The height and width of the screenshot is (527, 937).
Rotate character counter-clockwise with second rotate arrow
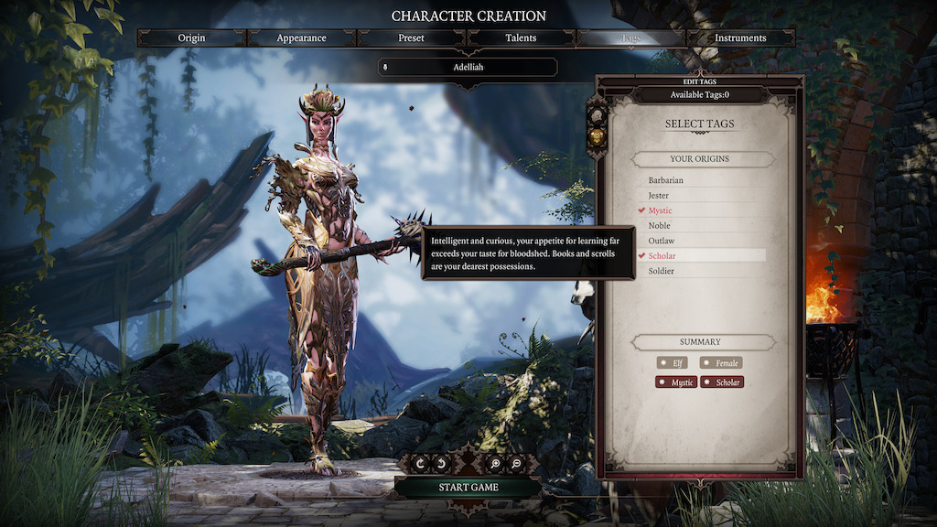[x=441, y=464]
